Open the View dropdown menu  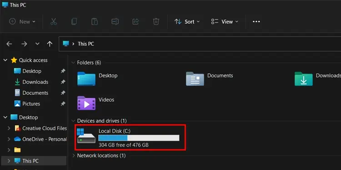225,22
